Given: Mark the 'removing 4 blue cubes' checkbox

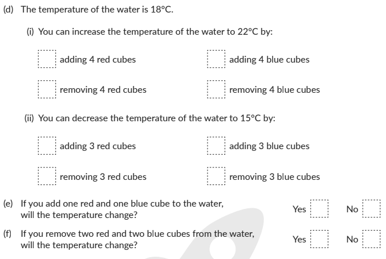Looking at the screenshot, I should point(216,90).
